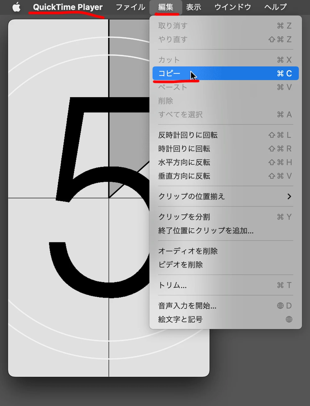Open the 表示 menu
The height and width of the screenshot is (406, 310).
tap(193, 7)
